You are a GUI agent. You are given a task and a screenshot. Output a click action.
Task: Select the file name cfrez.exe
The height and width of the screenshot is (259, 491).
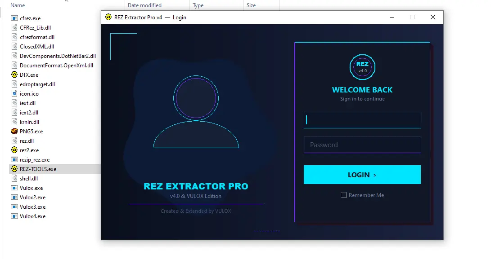point(30,18)
